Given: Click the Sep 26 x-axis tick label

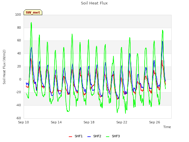Looking at the screenshot, I should coord(154,122).
